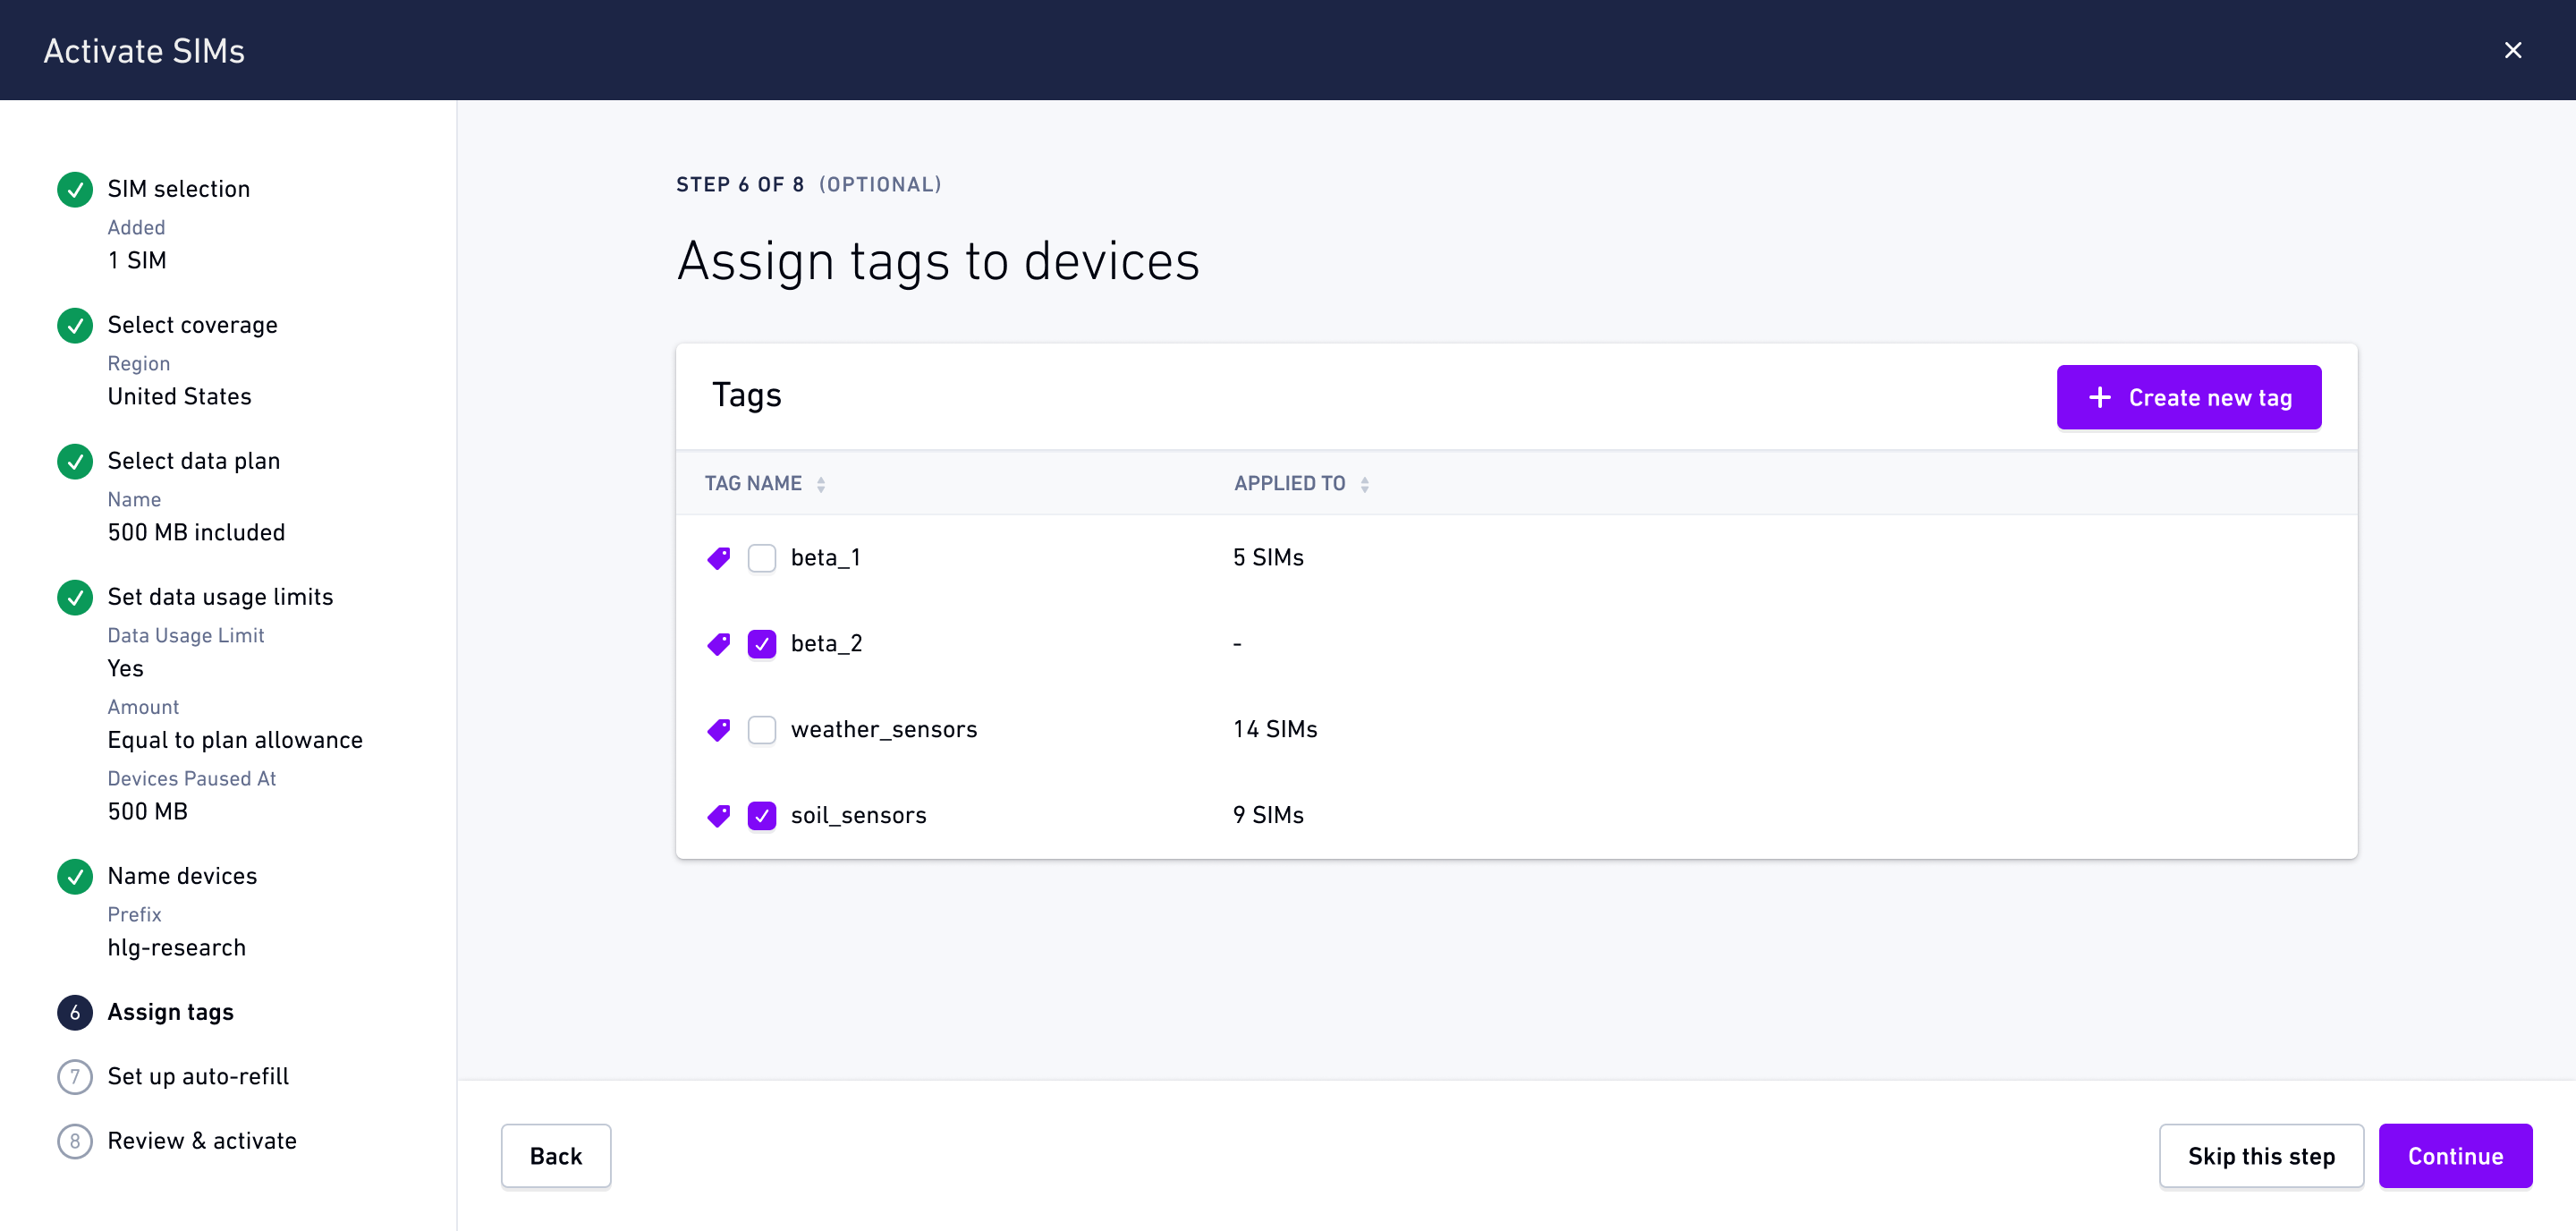
Task: Go to the Select coverage step
Action: [192, 325]
